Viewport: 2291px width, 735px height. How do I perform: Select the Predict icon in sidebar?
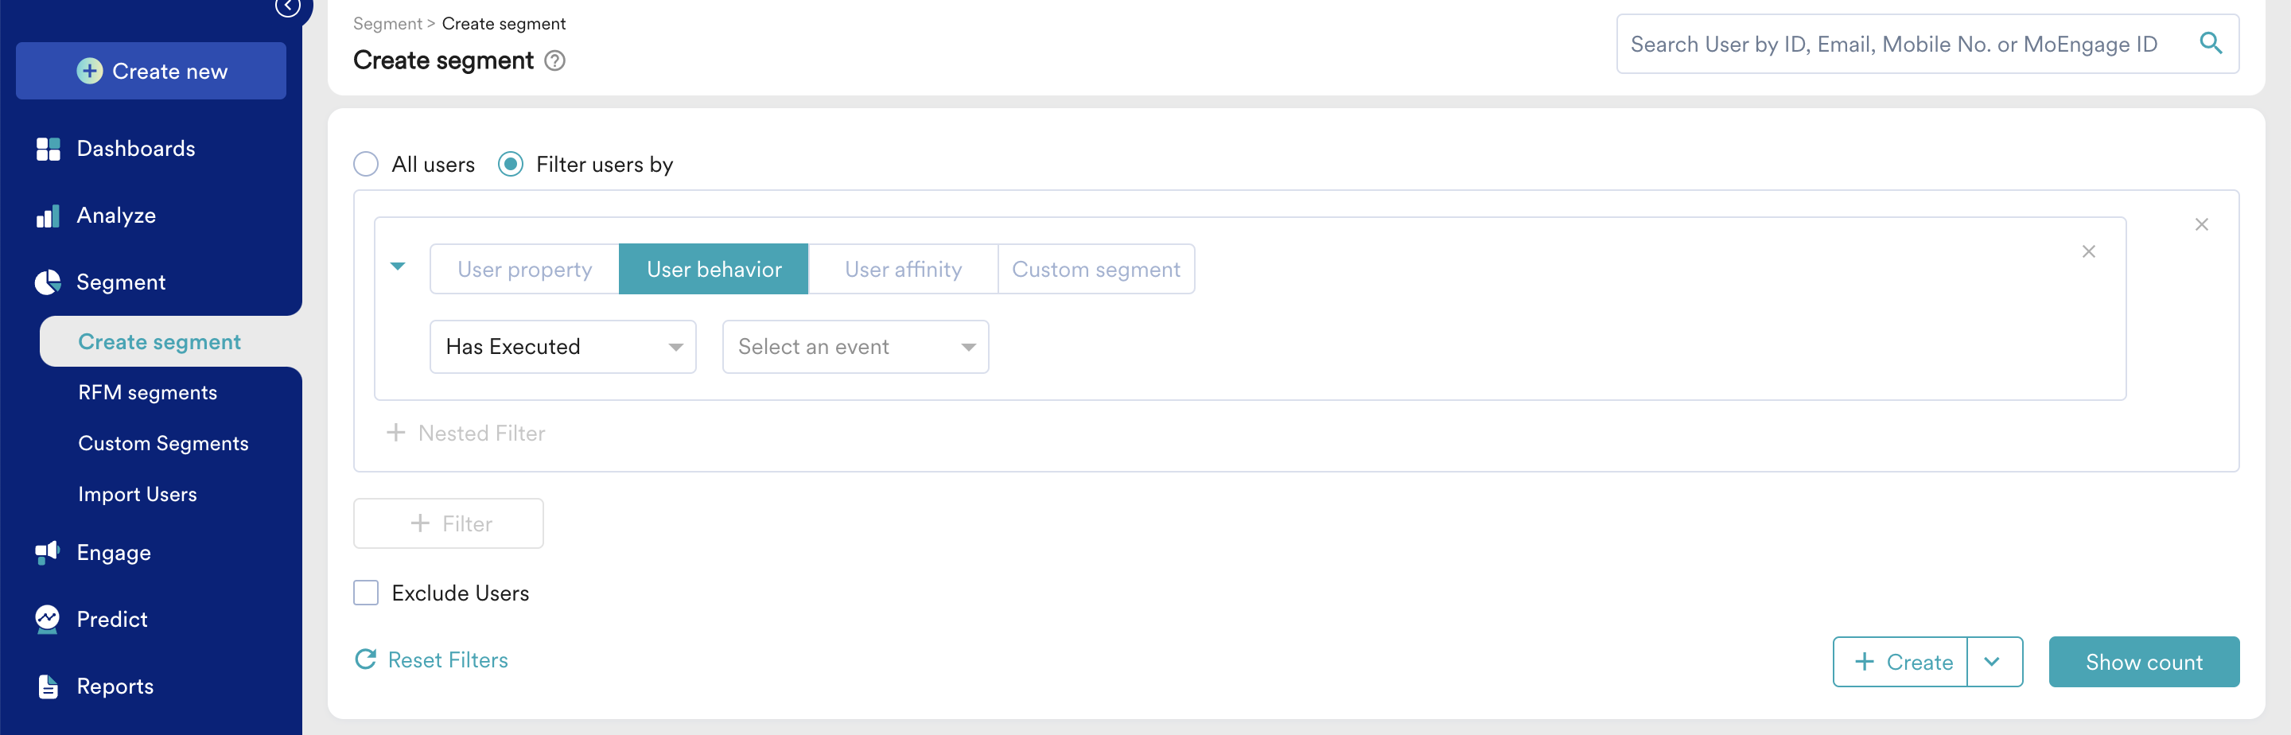(48, 618)
